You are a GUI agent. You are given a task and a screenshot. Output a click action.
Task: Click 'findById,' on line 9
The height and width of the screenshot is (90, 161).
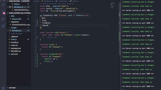46,23
